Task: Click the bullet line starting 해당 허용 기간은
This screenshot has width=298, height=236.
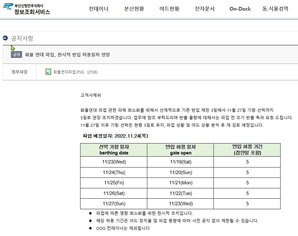Action: (x=177, y=221)
